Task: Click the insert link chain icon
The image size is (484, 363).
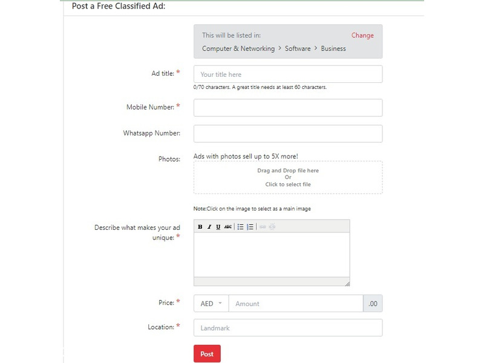Action: click(x=263, y=227)
